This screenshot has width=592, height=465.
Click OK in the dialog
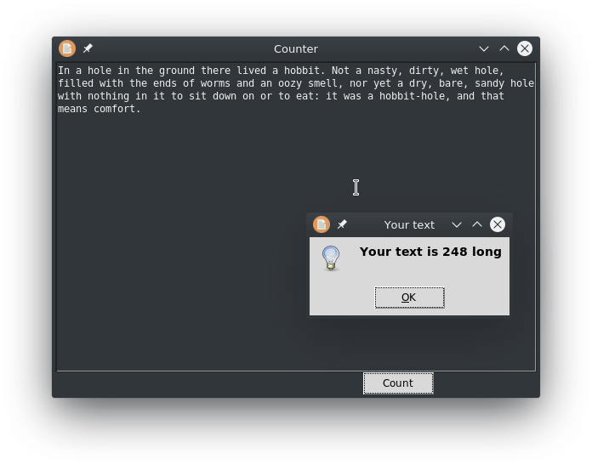pos(409,298)
